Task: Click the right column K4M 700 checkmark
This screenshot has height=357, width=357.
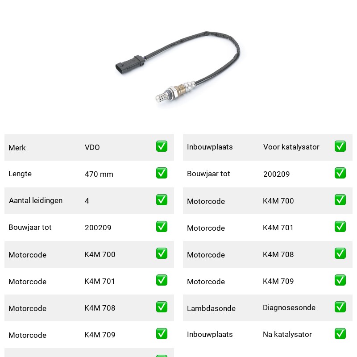Action: 340,199
